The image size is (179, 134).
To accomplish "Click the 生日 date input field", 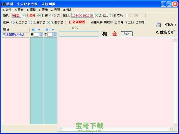I will [83, 16].
